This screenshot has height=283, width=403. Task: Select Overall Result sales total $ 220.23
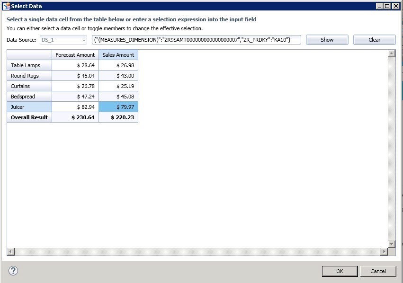(118, 117)
